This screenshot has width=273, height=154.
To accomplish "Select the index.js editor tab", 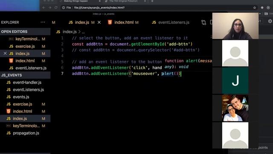I will tap(81, 22).
